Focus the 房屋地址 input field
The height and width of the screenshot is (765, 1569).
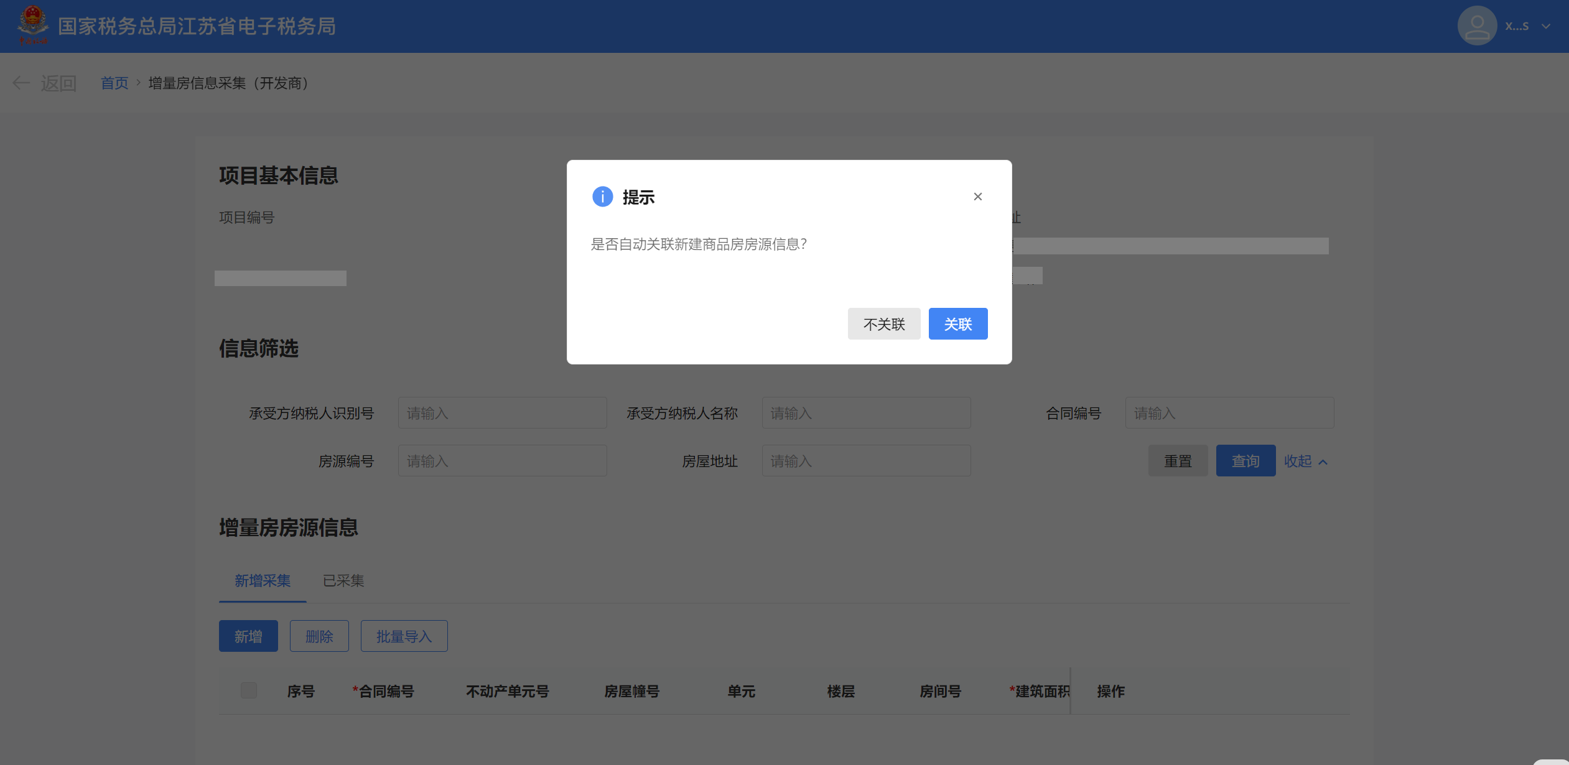click(x=865, y=461)
